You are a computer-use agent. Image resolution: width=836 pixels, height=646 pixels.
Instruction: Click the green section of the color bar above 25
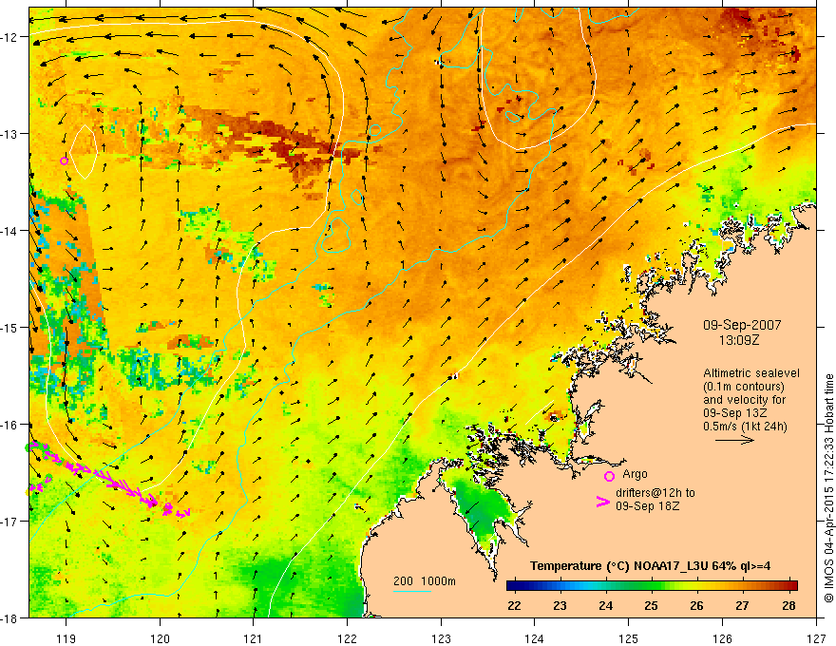(x=652, y=586)
